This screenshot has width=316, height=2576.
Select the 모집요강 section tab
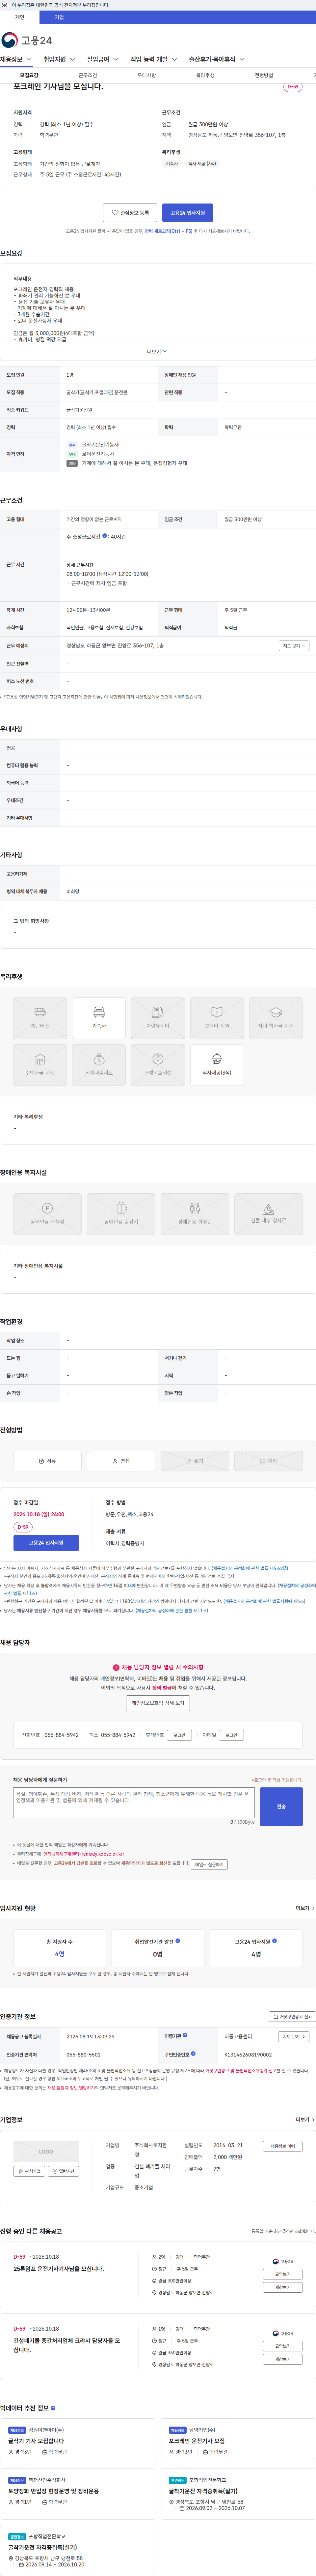point(29,75)
